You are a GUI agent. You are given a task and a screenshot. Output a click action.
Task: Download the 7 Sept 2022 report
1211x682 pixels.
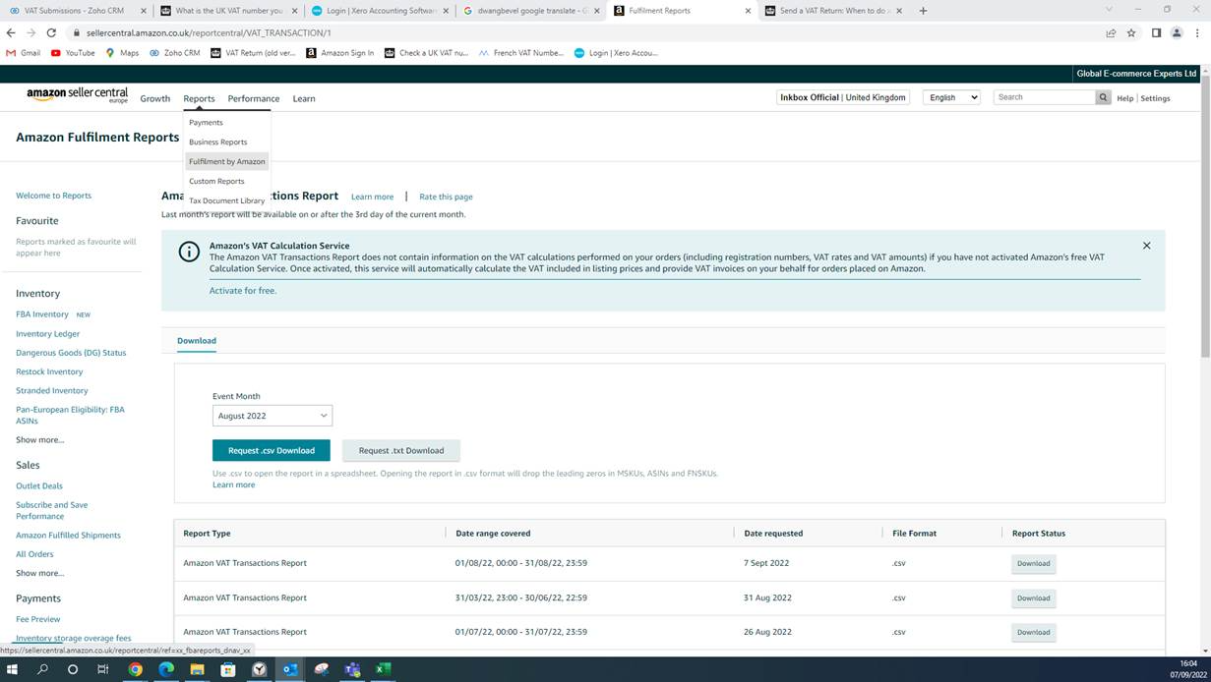pyautogui.click(x=1033, y=563)
